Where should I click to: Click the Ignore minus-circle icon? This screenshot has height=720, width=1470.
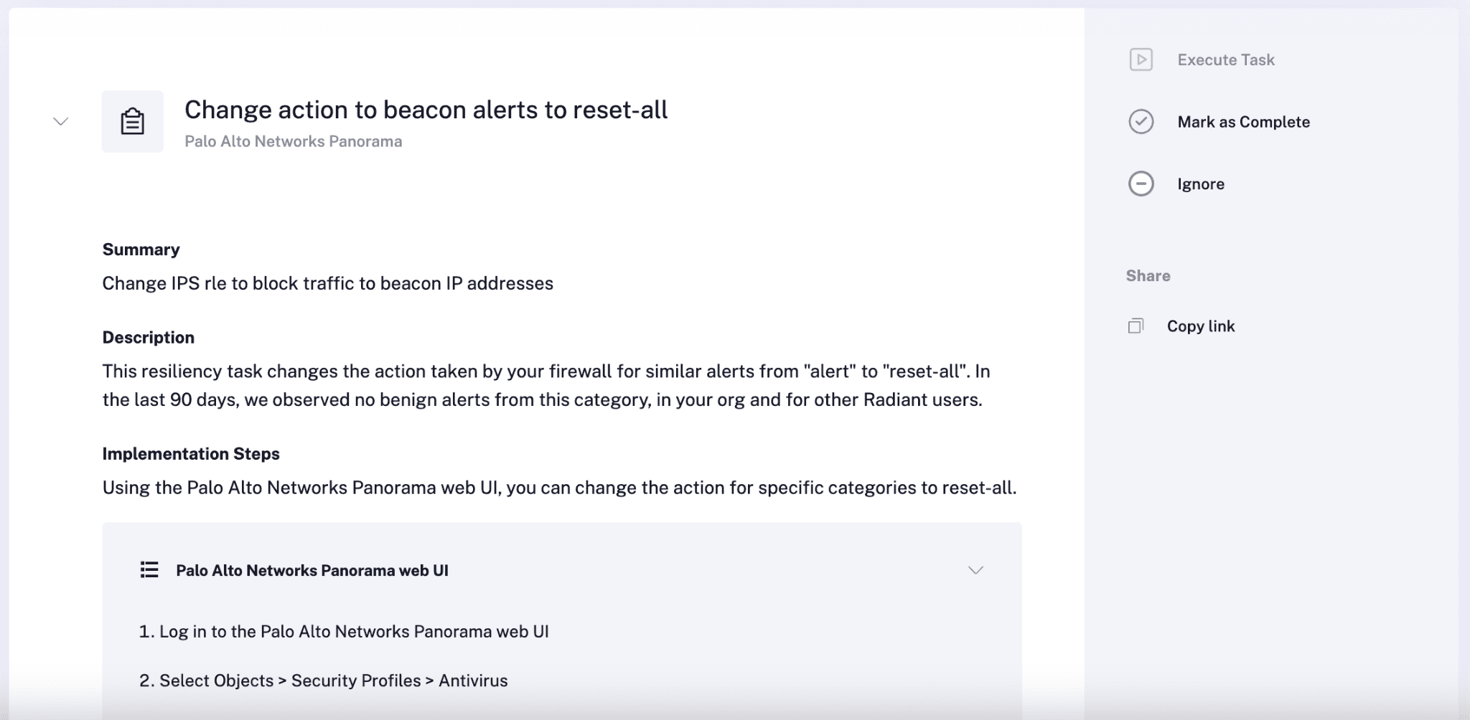pos(1141,184)
